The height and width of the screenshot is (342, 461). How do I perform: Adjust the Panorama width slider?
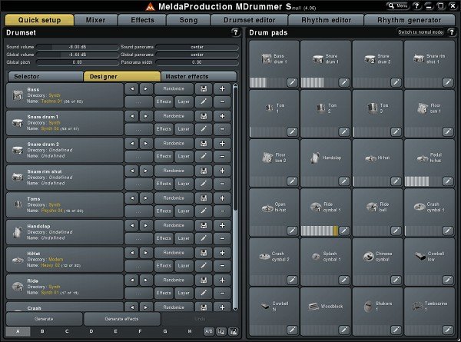[x=197, y=62]
